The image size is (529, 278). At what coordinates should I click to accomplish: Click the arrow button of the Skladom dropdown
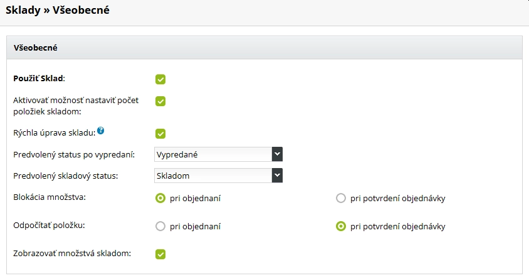coord(278,176)
